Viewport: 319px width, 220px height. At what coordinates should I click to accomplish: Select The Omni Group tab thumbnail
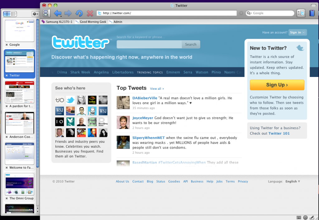point(20,184)
